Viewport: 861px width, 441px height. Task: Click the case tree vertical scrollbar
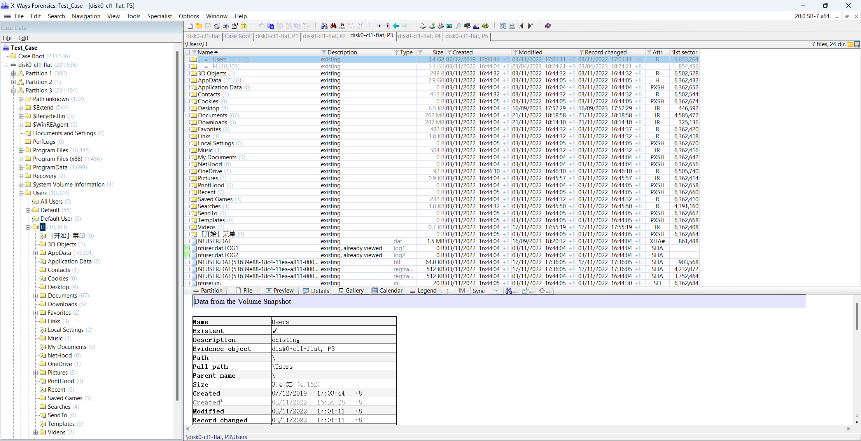pos(177,225)
